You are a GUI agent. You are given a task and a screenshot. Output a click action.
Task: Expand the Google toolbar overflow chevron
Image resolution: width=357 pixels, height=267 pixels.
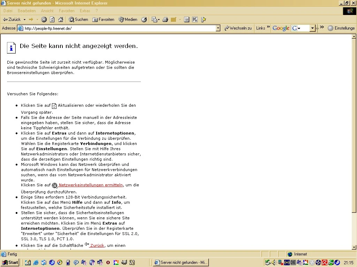(x=322, y=27)
